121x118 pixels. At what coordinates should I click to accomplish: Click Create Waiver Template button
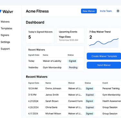tap(104, 56)
